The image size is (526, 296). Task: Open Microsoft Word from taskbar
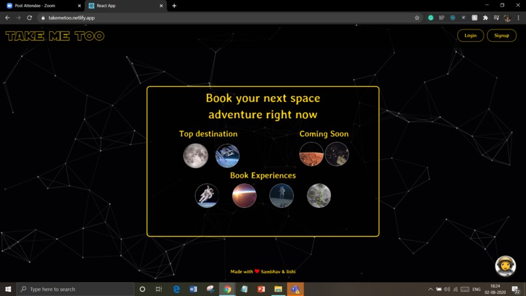193,289
